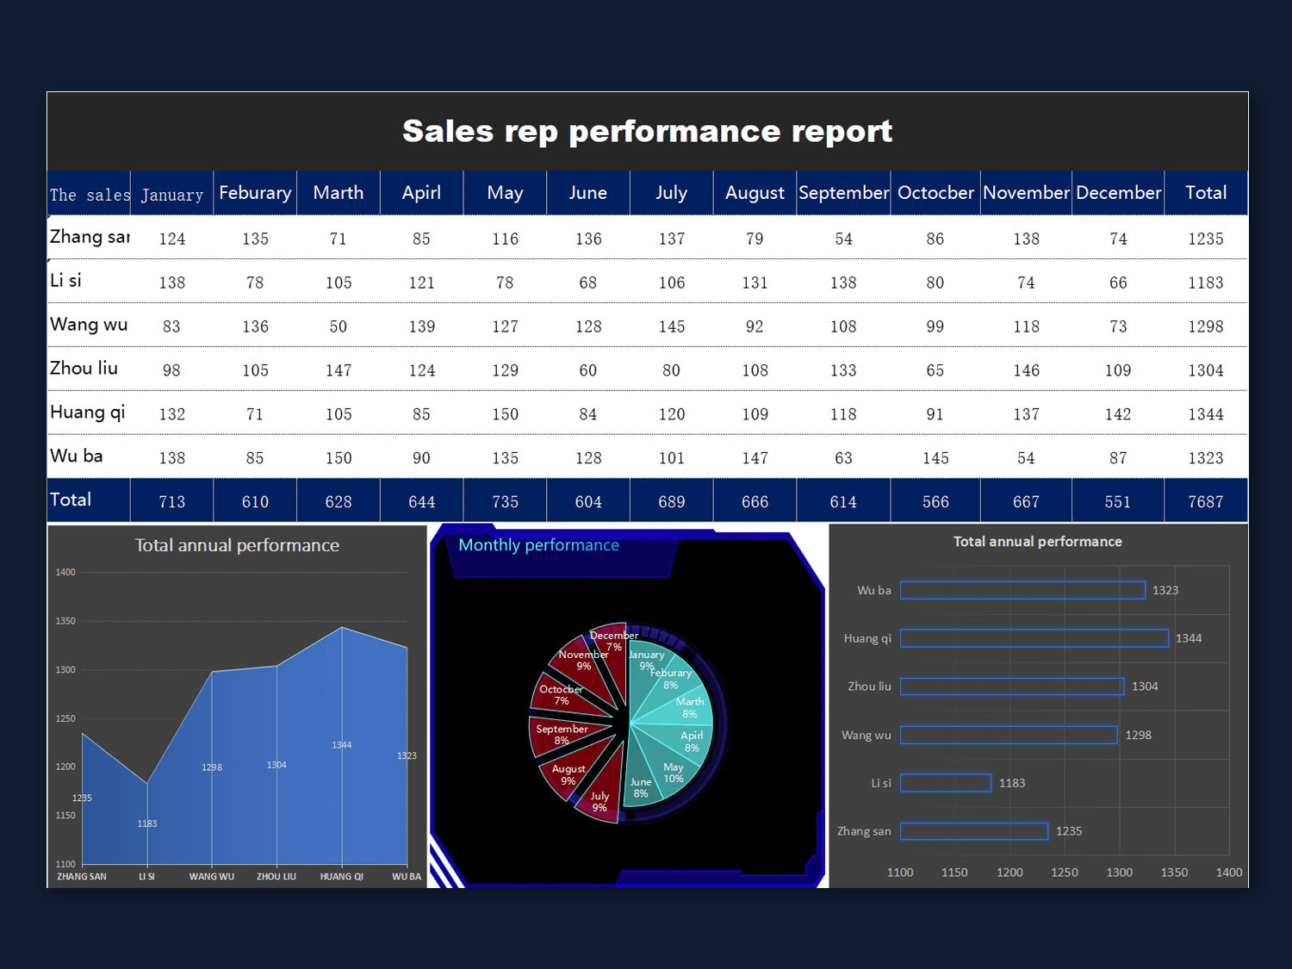The height and width of the screenshot is (969, 1292).
Task: Click the grand total 7687 cell
Action: [1205, 500]
